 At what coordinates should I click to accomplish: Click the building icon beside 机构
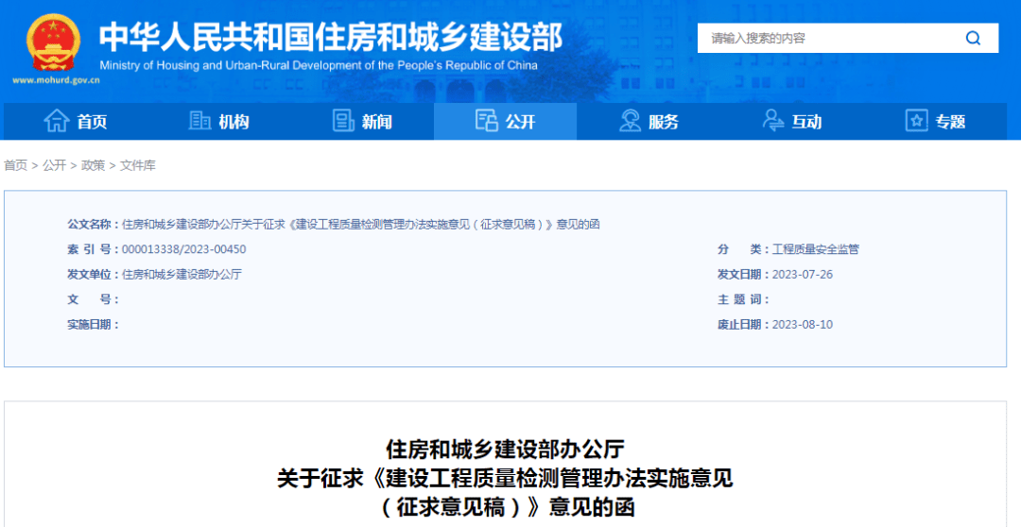click(x=199, y=120)
